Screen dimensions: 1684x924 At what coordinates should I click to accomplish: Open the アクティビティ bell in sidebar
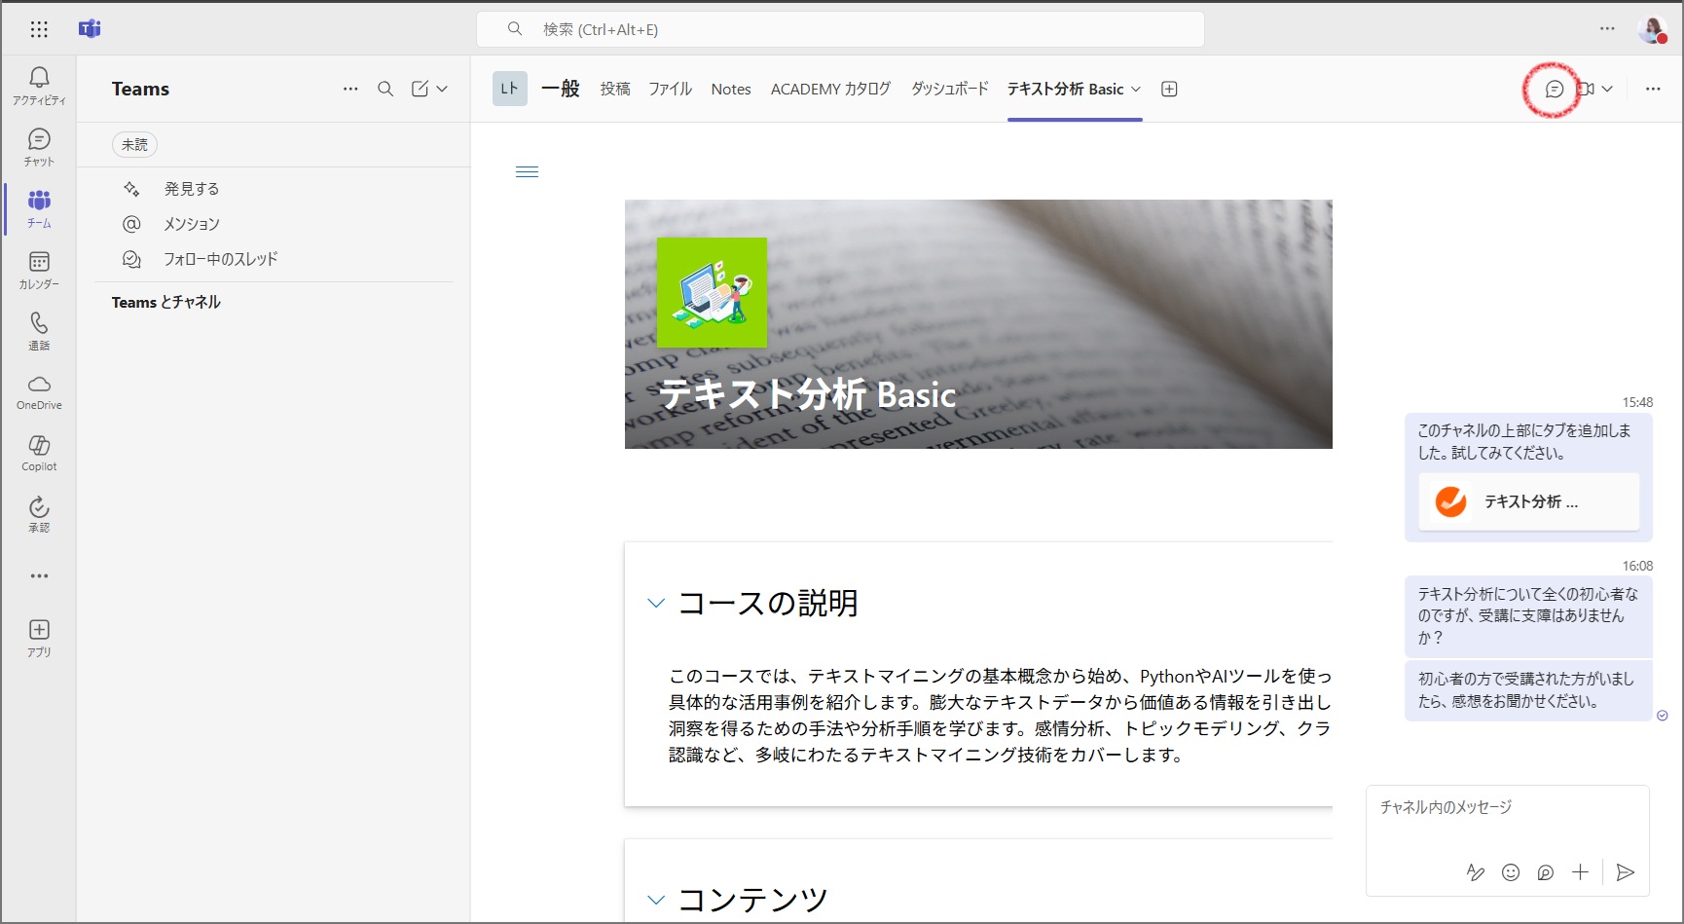(39, 86)
